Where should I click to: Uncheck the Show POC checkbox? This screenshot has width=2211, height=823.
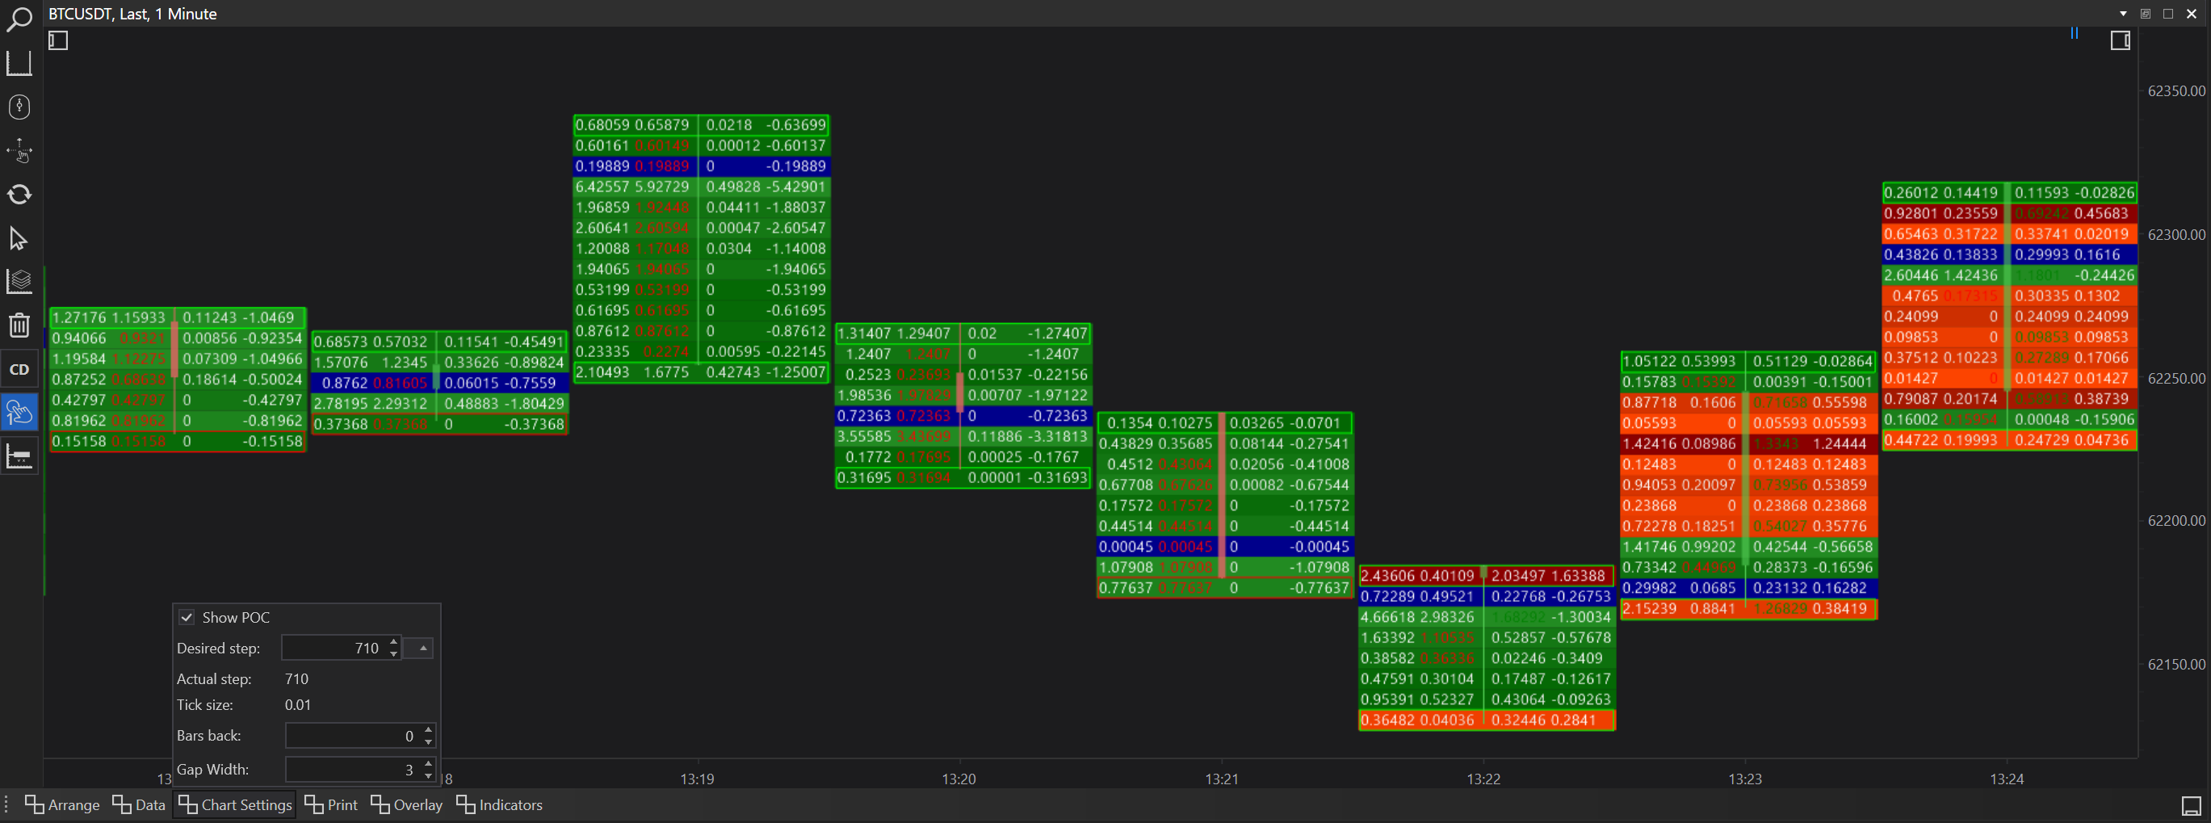[x=187, y=617]
